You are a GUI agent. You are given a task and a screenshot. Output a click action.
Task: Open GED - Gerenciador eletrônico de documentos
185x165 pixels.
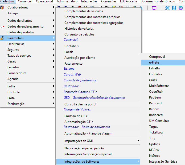coord(94,98)
